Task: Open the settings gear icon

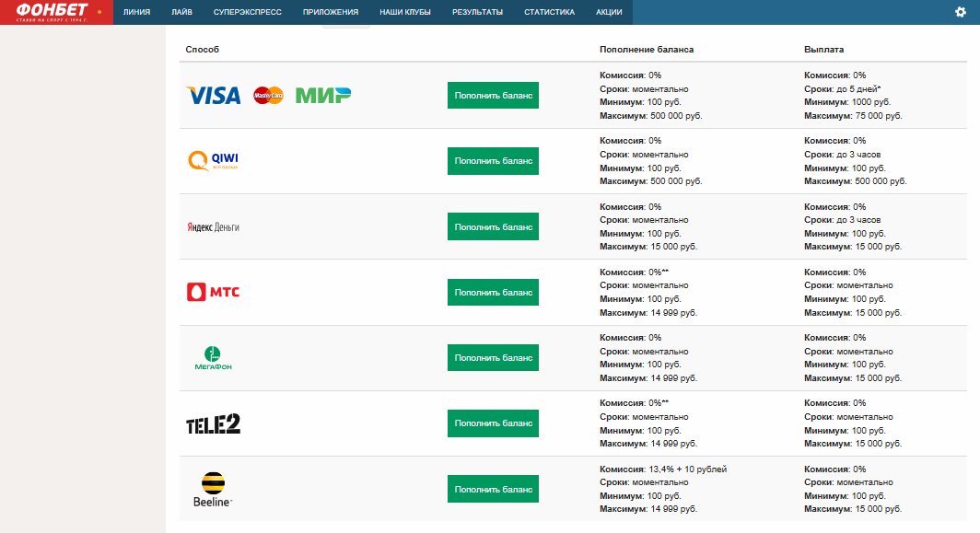Action: click(x=961, y=12)
